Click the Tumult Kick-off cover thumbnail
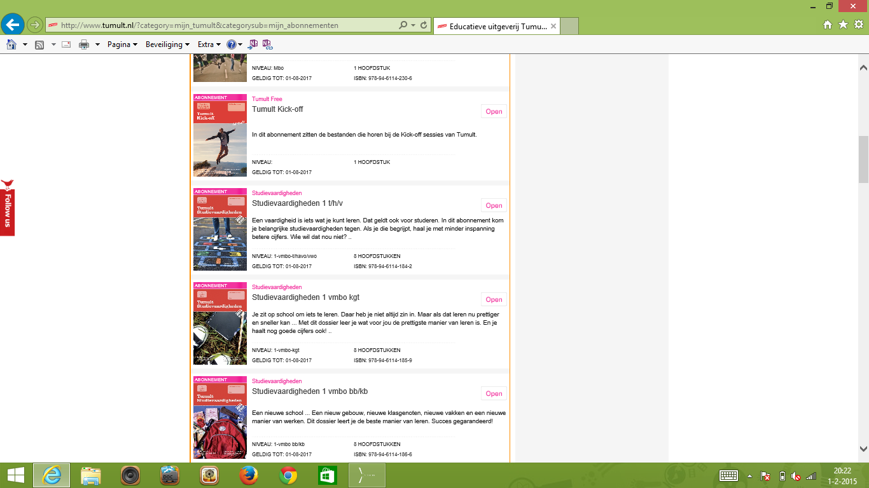The image size is (869, 488). point(220,135)
